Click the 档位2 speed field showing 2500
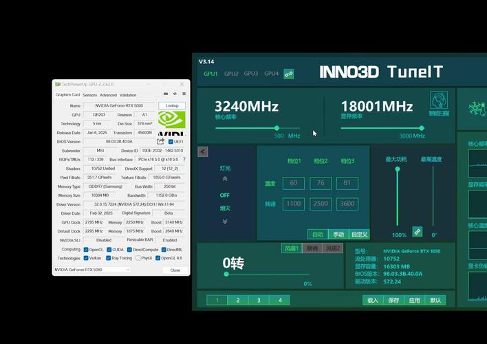 (321, 204)
